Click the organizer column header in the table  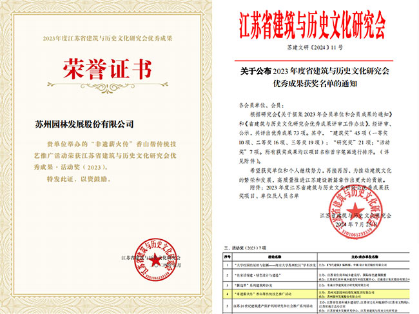(364, 257)
